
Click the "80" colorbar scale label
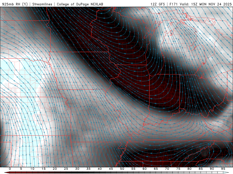click(x=190, y=169)
